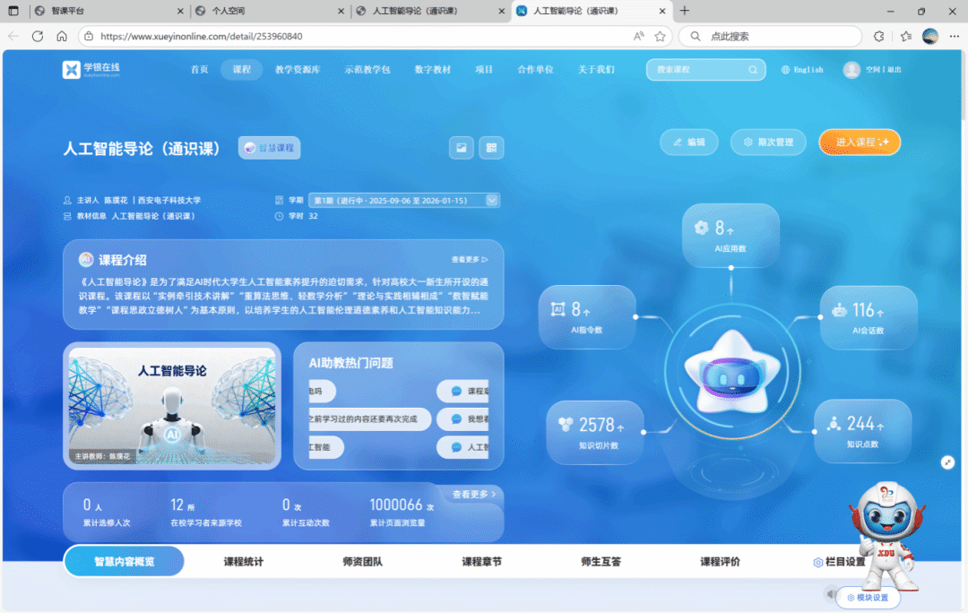Switch language using the English globe toggle
The height and width of the screenshot is (613, 968).
pos(801,70)
